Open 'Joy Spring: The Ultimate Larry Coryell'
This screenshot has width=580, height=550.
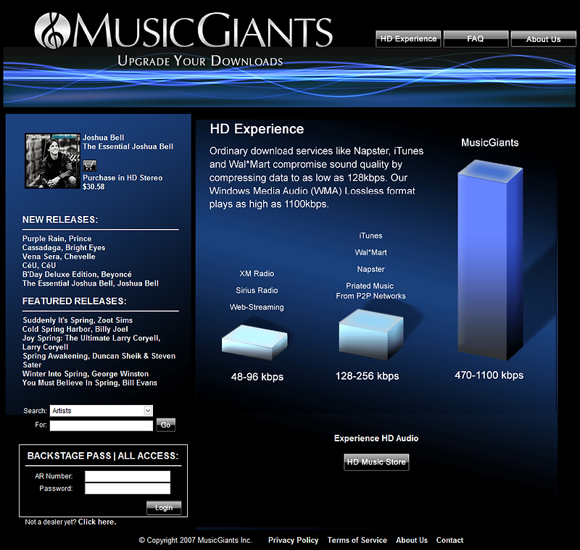pos(91,342)
